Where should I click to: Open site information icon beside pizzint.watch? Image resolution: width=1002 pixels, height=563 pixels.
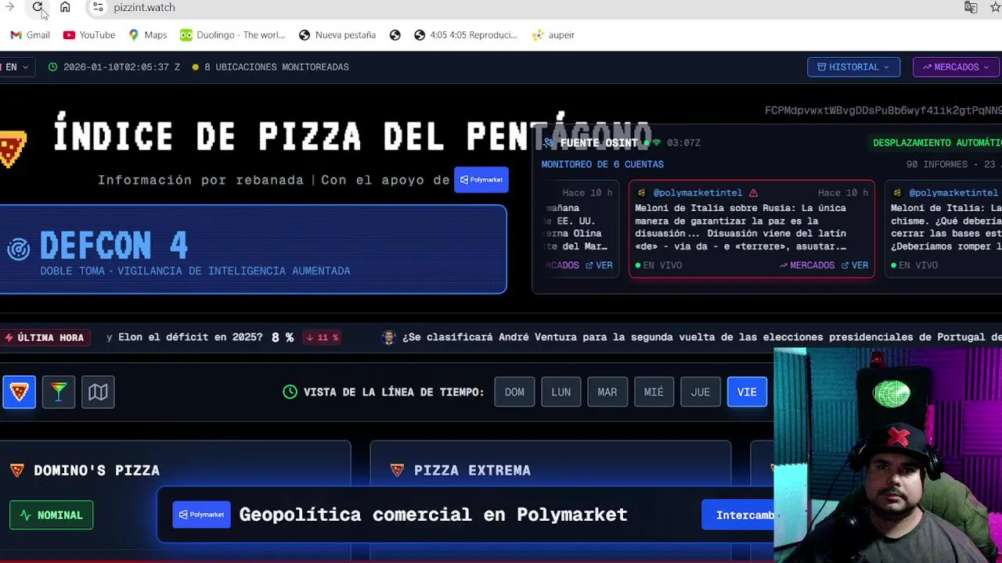pyautogui.click(x=97, y=7)
